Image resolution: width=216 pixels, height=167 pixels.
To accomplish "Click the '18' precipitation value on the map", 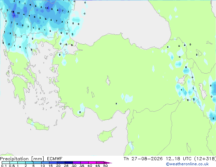I will tap(13, 12).
